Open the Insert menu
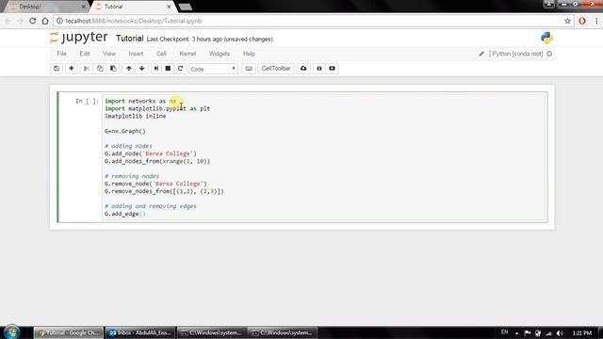This screenshot has height=339, width=603. [x=136, y=54]
